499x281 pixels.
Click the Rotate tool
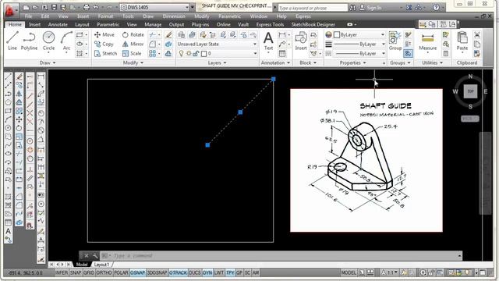pos(133,34)
